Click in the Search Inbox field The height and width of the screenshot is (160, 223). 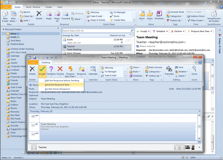click(x=96, y=31)
